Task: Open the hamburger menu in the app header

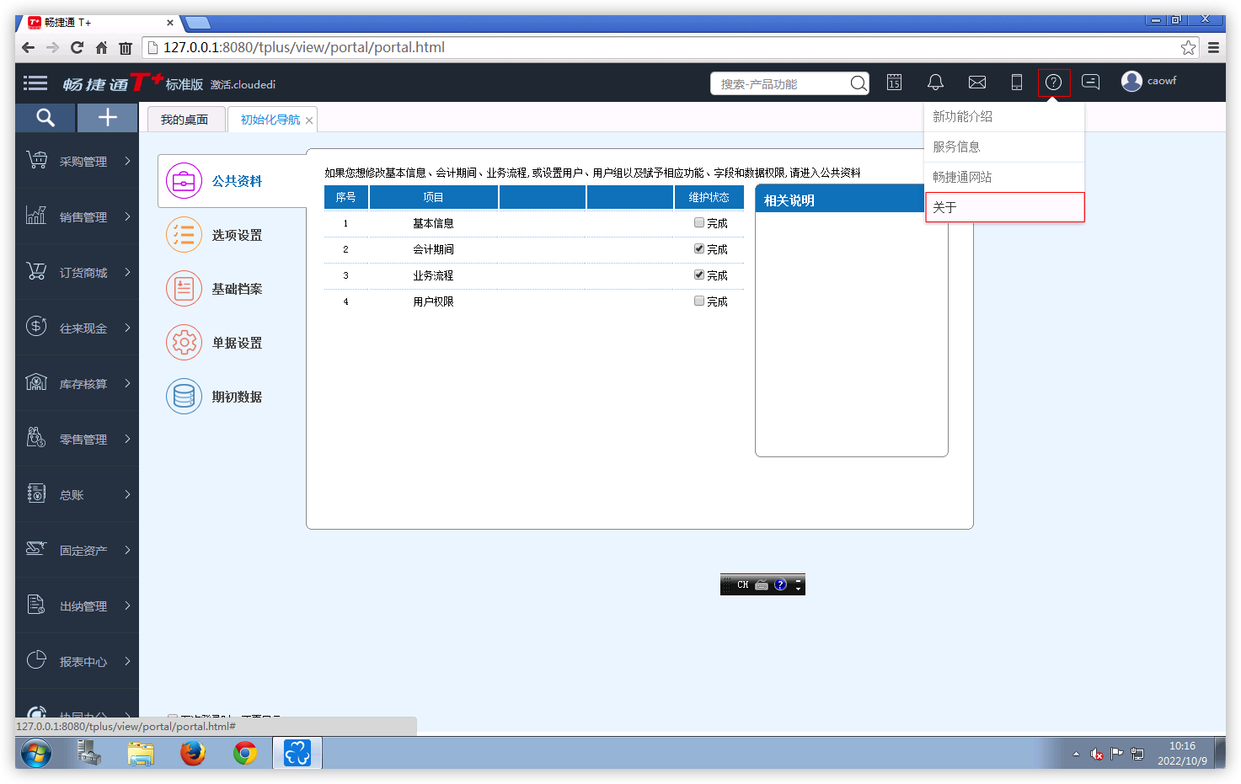Action: 35,83
